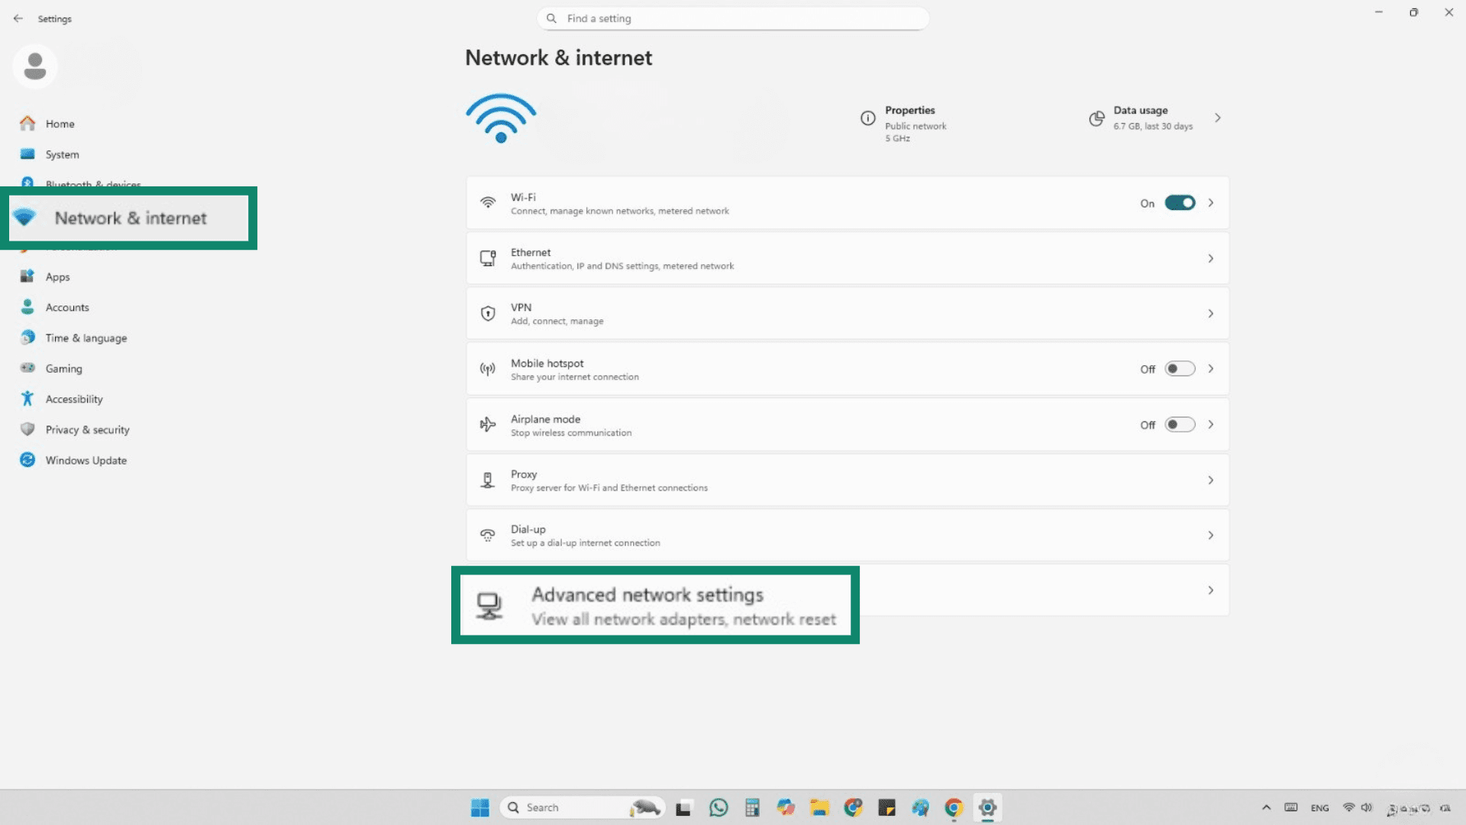Turn off the Wi-Fi toggle
The height and width of the screenshot is (825, 1466).
coord(1180,202)
